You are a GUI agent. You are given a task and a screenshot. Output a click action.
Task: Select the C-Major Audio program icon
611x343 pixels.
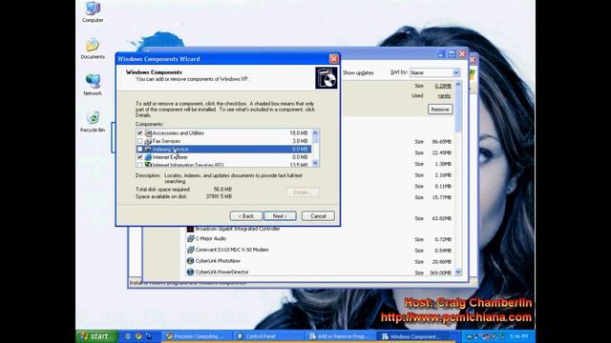click(x=190, y=239)
